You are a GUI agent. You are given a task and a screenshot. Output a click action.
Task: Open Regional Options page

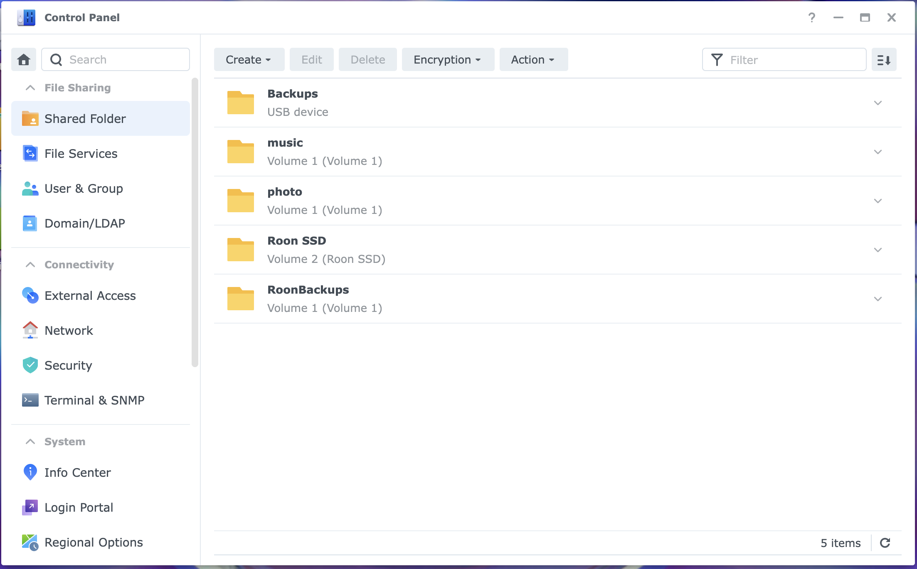coord(101,542)
